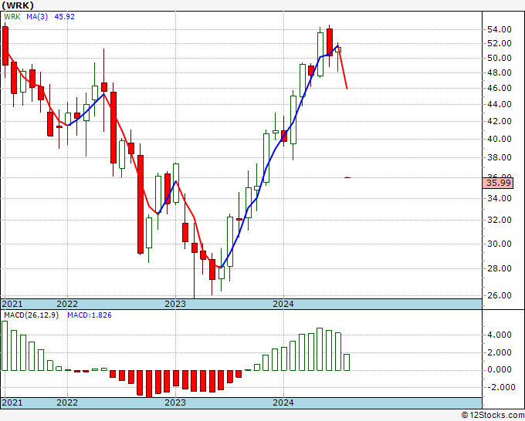Click 2022 on the MACD timeline

(x=67, y=402)
